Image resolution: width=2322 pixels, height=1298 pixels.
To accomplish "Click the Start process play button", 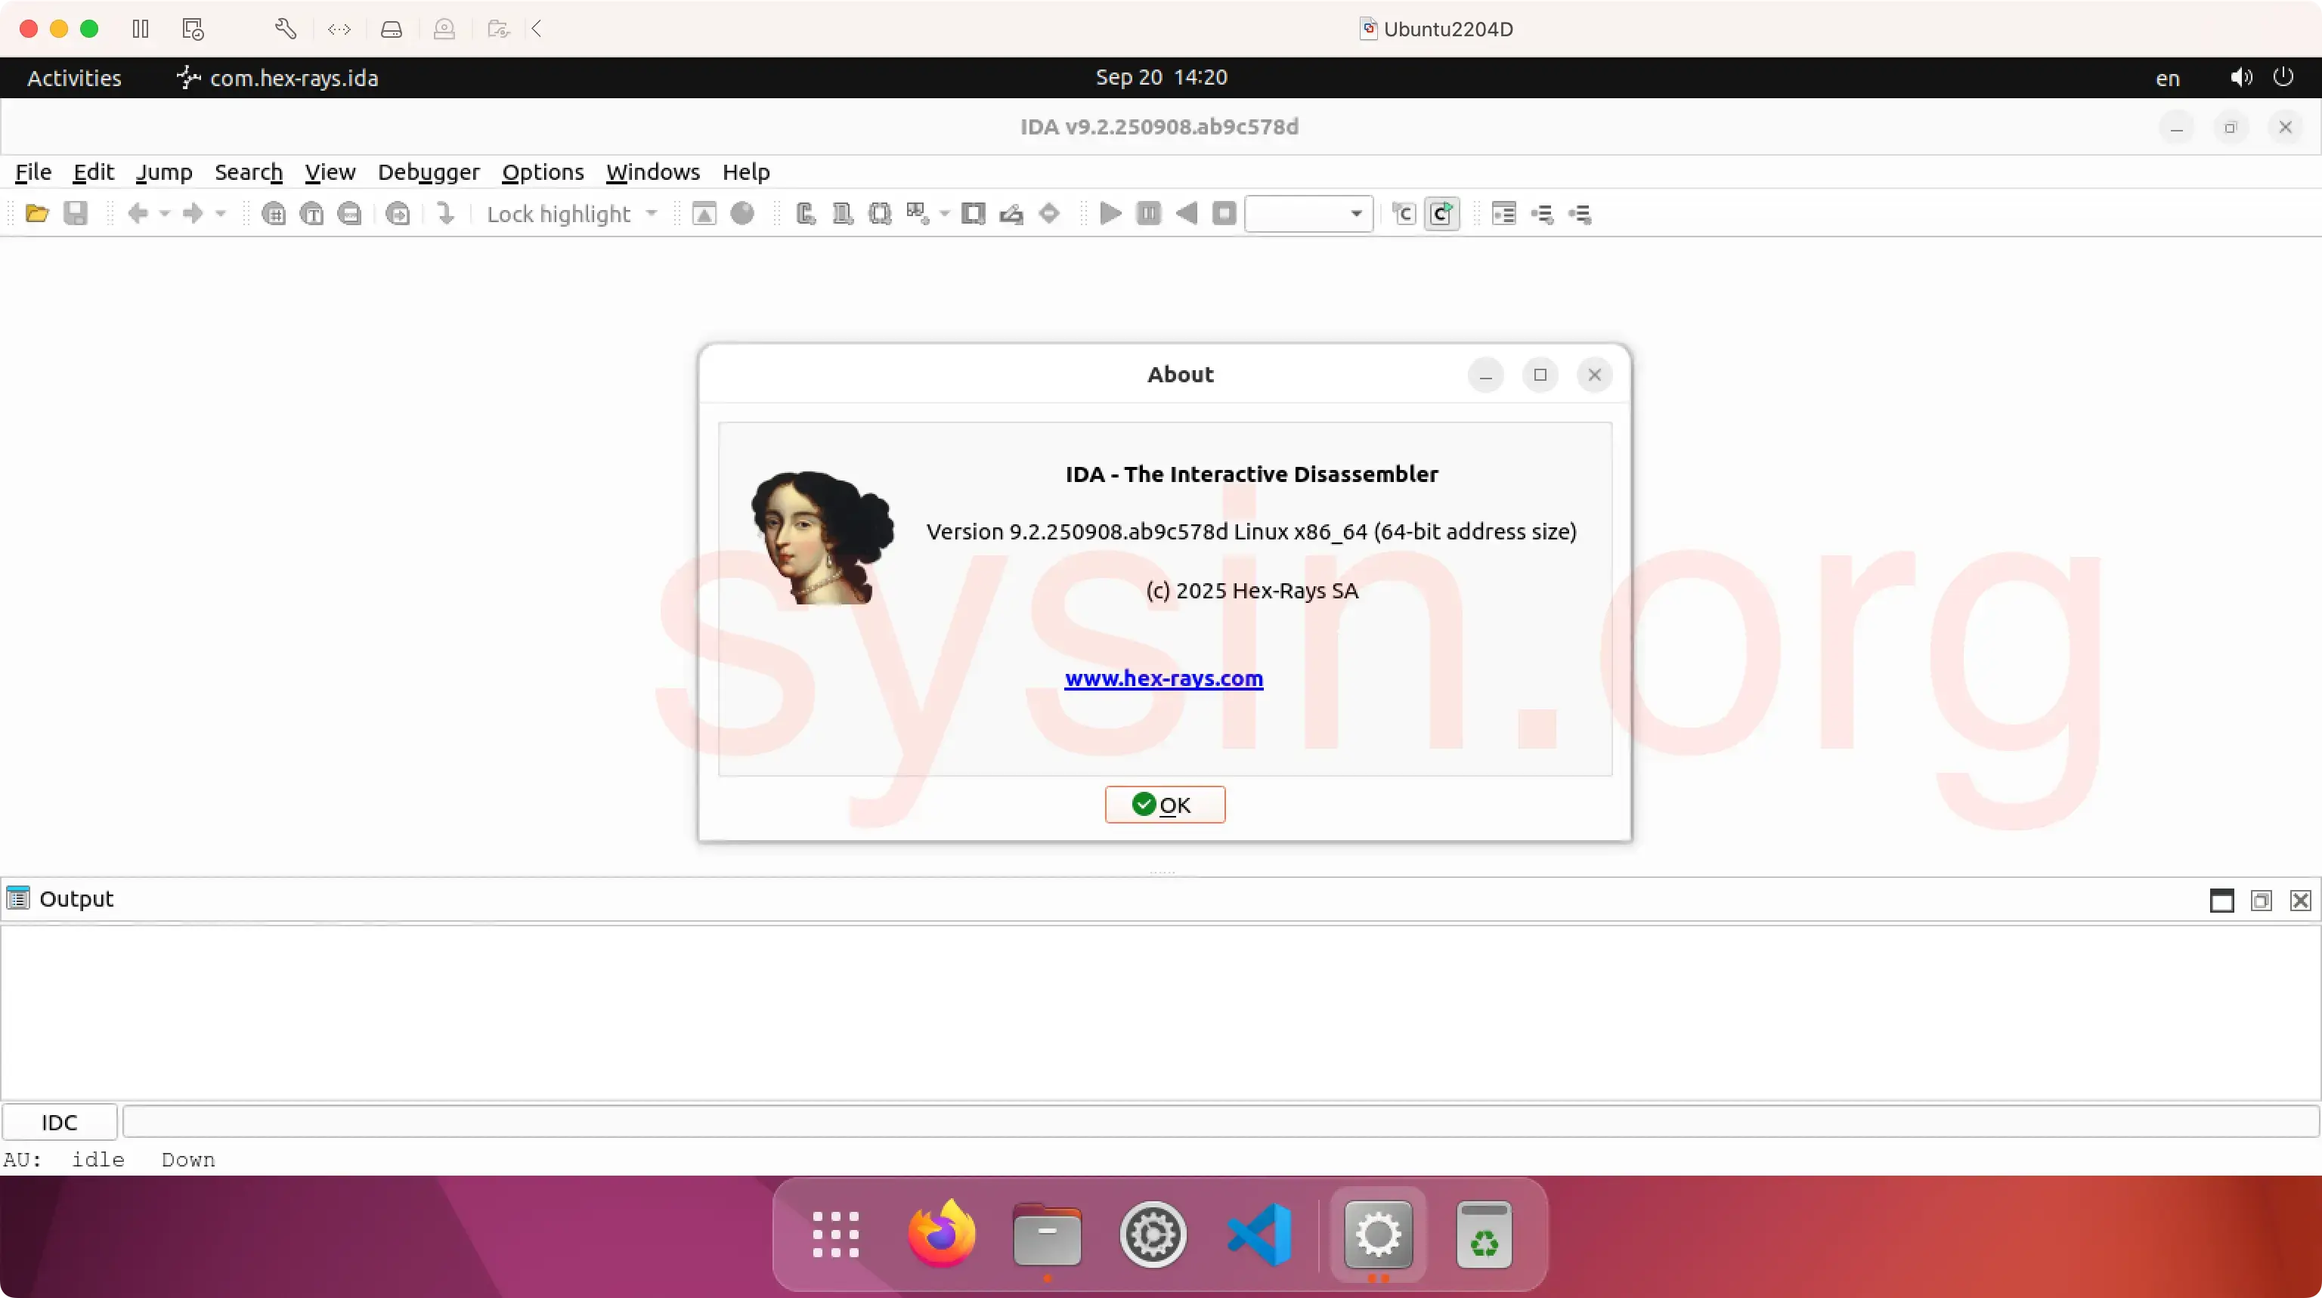I will pyautogui.click(x=1110, y=214).
